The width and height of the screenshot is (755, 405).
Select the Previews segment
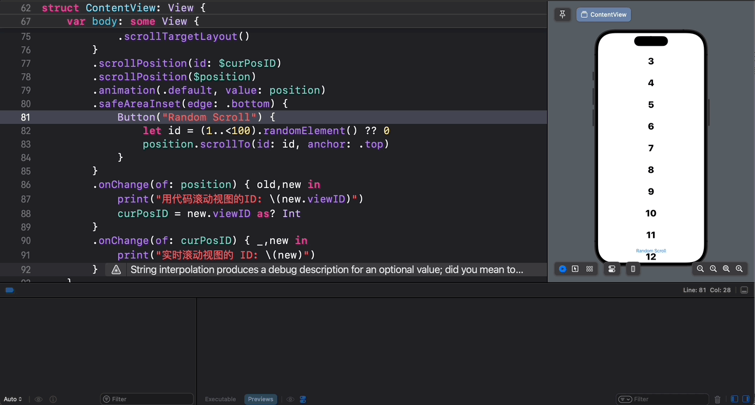pyautogui.click(x=260, y=399)
